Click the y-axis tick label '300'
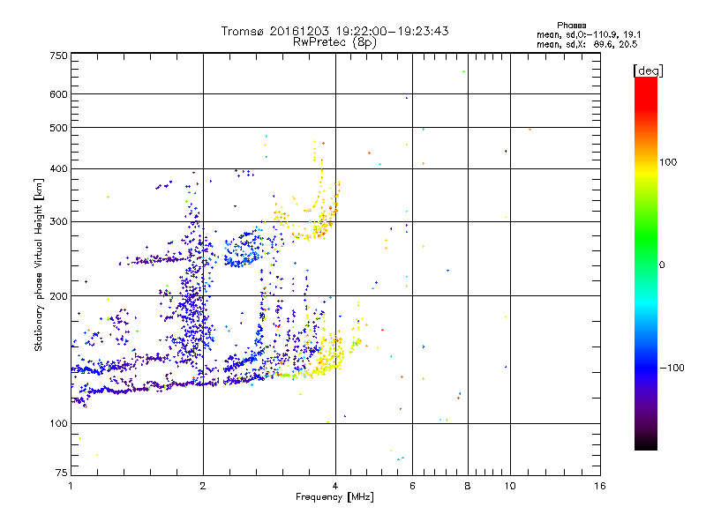 pyautogui.click(x=58, y=221)
